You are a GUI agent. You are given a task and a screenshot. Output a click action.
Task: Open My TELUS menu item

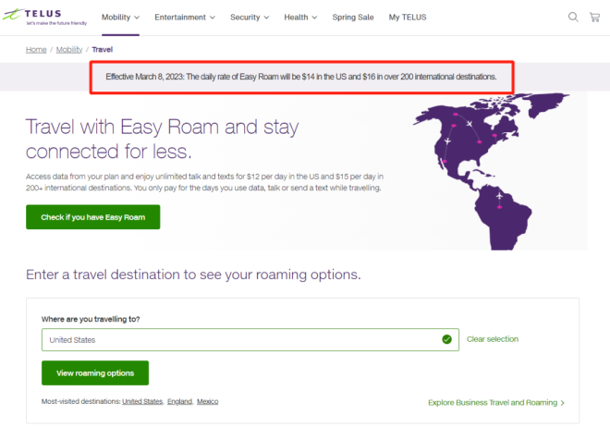pos(408,17)
